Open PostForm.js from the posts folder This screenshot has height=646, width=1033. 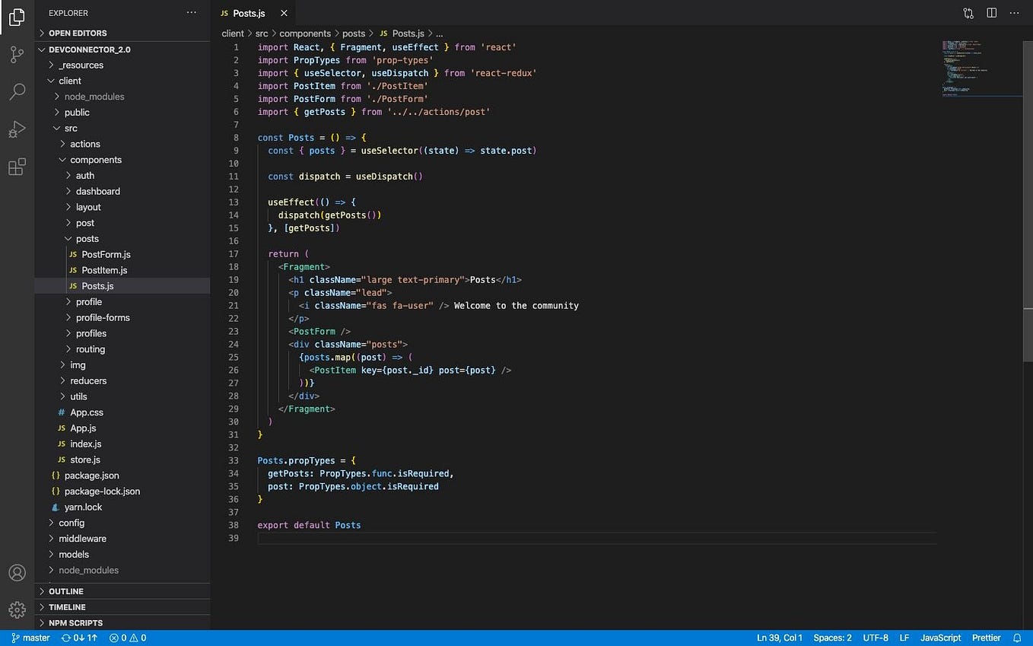[106, 254]
